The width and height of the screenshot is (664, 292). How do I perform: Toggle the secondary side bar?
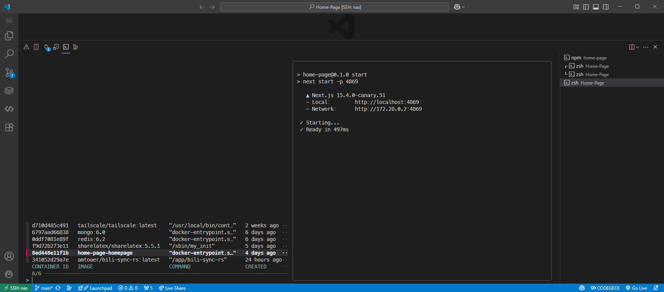[606, 7]
